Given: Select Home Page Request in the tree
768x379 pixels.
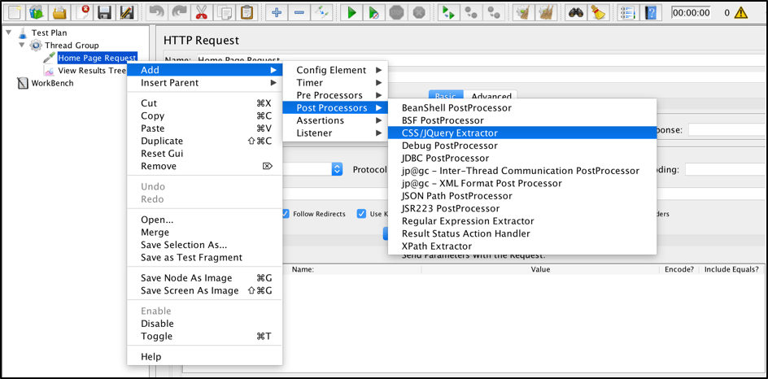Looking at the screenshot, I should click(x=97, y=58).
